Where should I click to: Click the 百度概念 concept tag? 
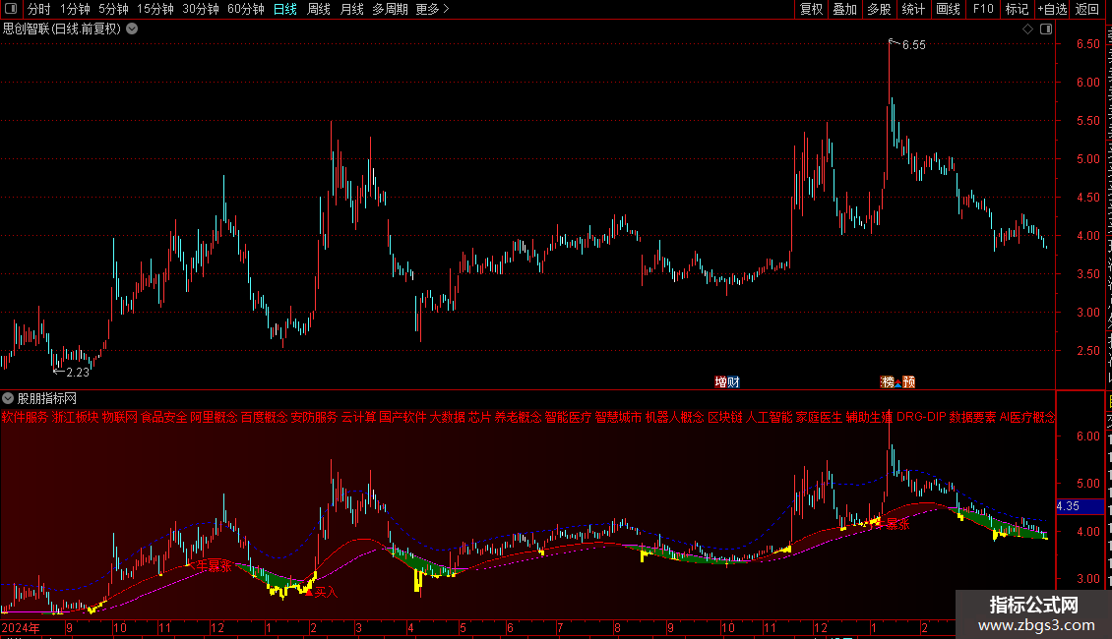click(x=265, y=417)
